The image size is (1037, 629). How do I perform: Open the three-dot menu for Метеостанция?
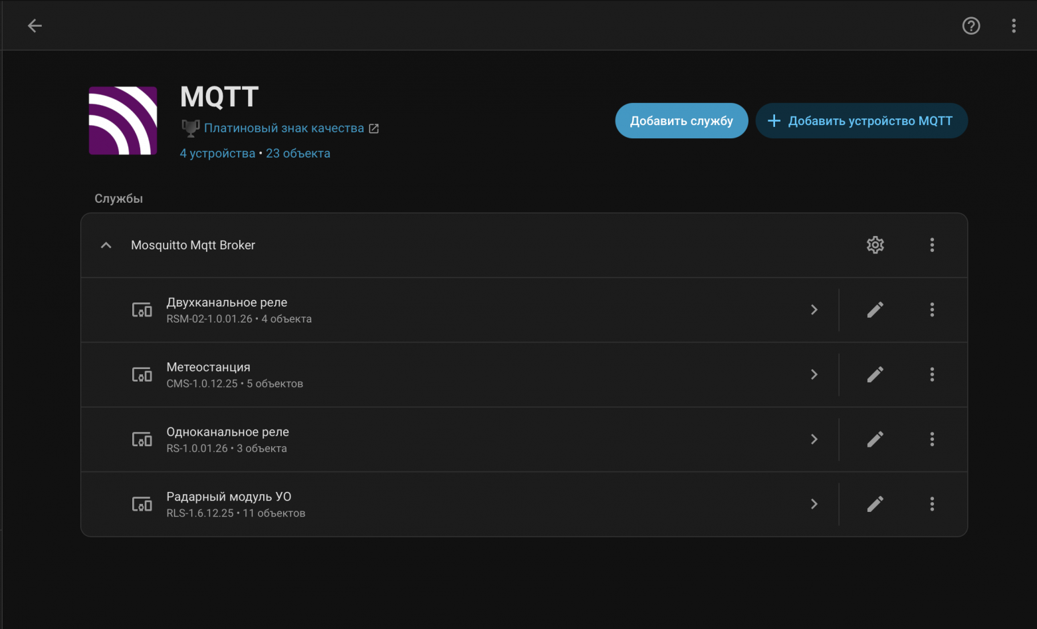point(932,374)
